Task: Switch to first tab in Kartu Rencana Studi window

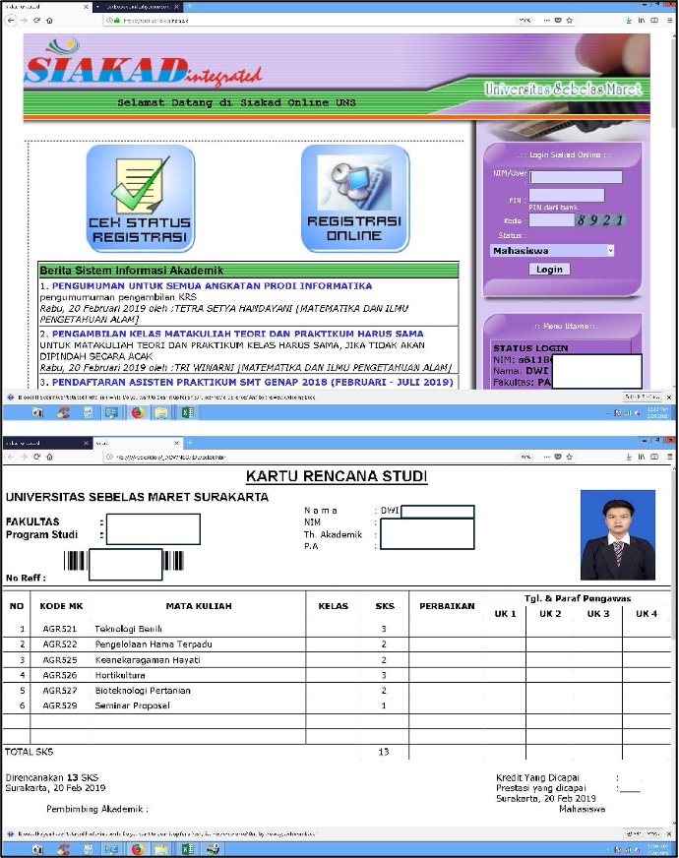Action: [x=46, y=443]
